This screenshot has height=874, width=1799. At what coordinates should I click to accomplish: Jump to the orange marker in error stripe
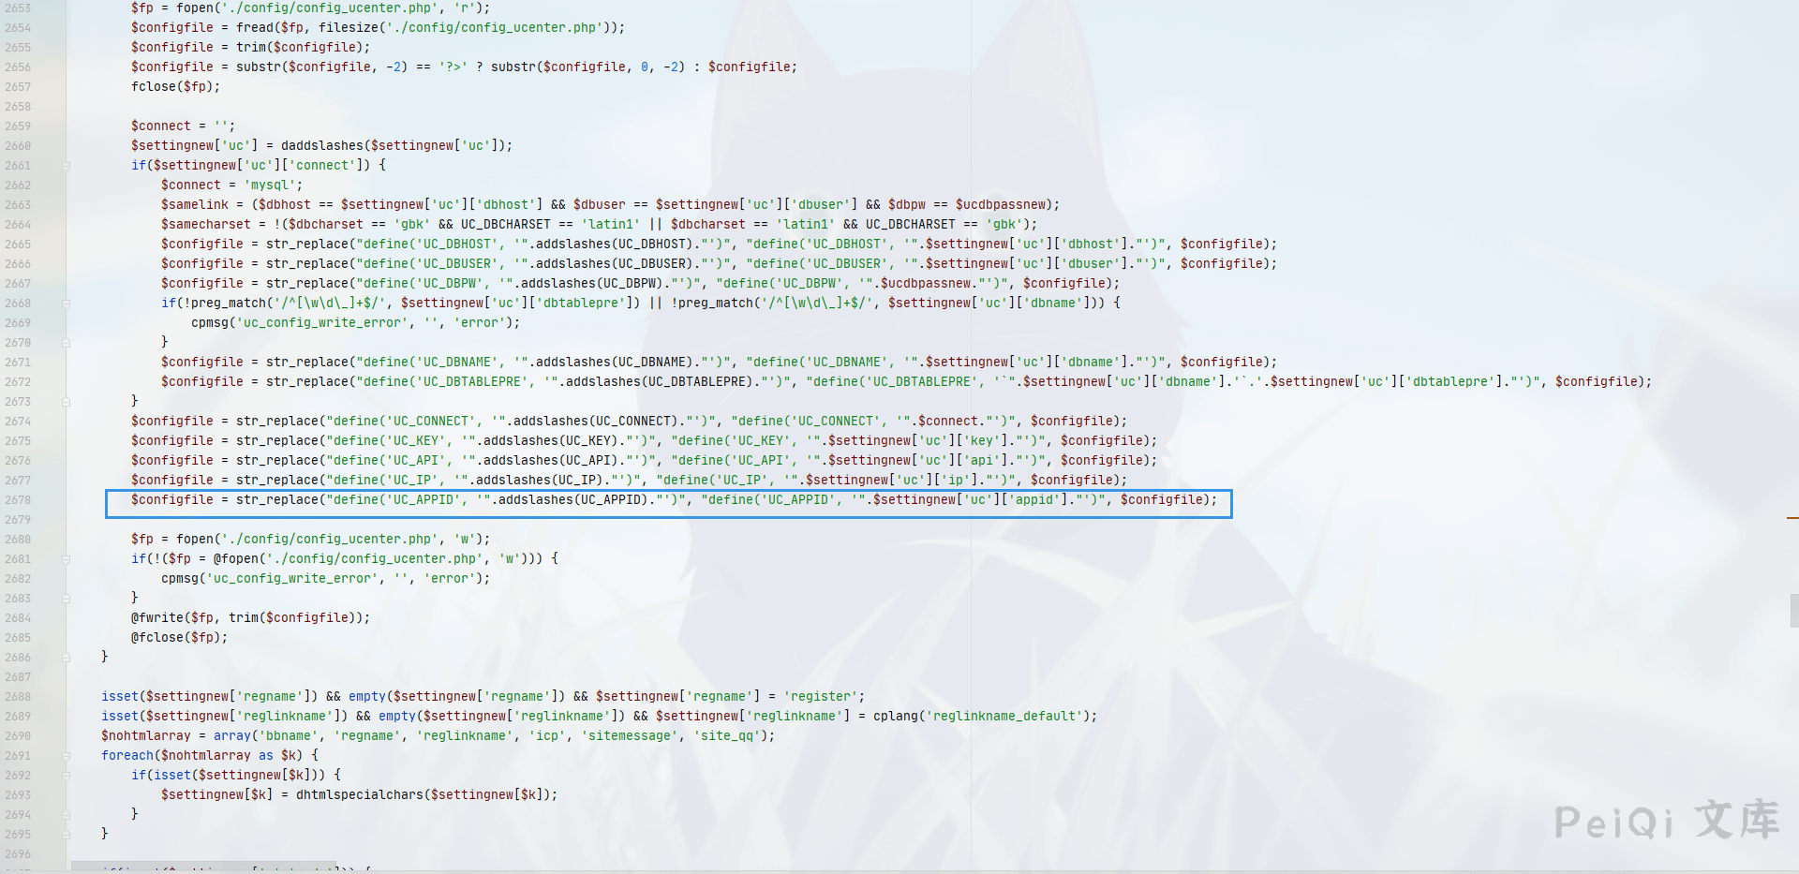1792,517
